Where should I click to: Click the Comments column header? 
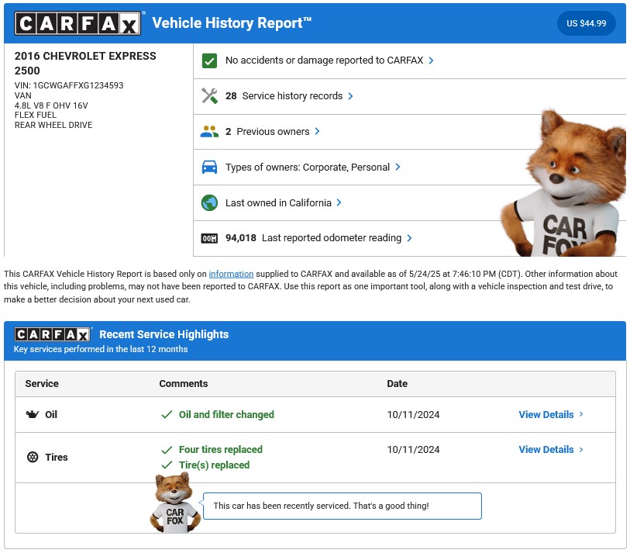(x=184, y=384)
